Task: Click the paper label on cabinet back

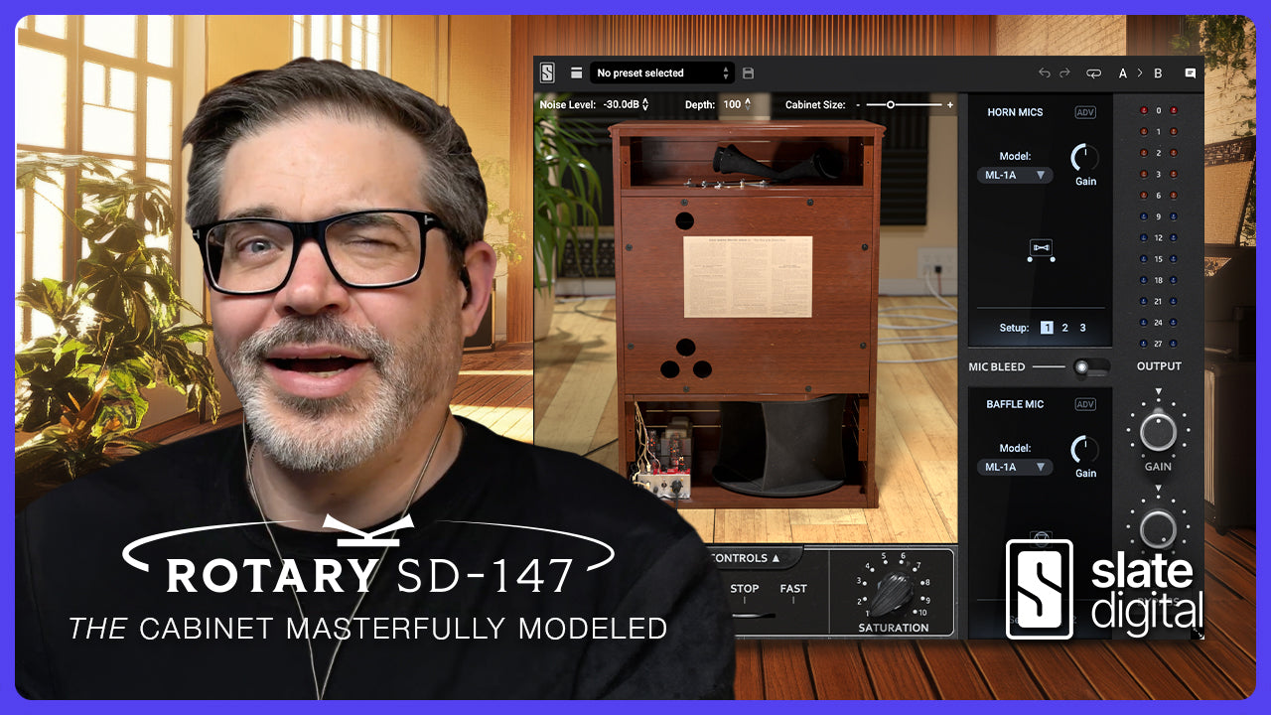Action: [748, 276]
